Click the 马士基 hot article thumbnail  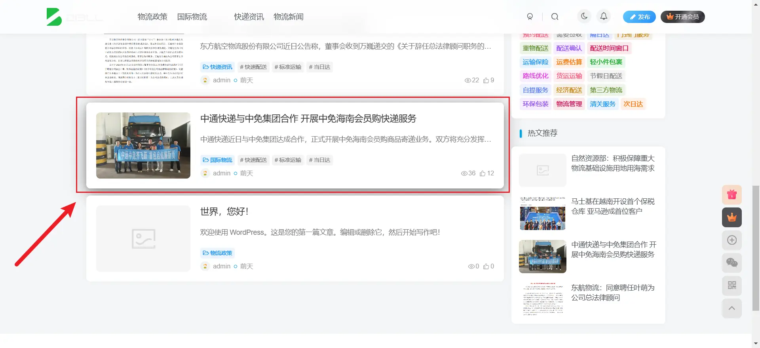click(x=542, y=213)
